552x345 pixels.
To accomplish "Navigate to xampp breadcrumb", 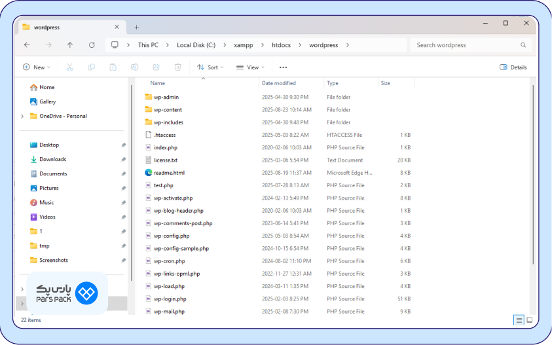I will (x=244, y=45).
